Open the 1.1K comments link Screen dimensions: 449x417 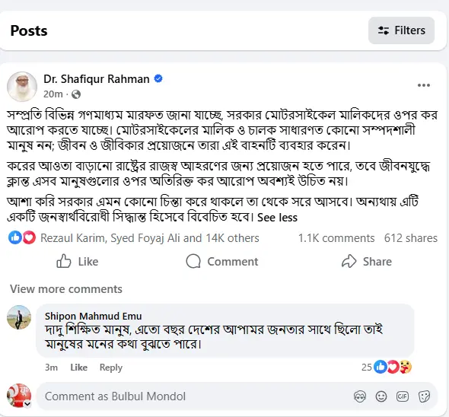[336, 238]
